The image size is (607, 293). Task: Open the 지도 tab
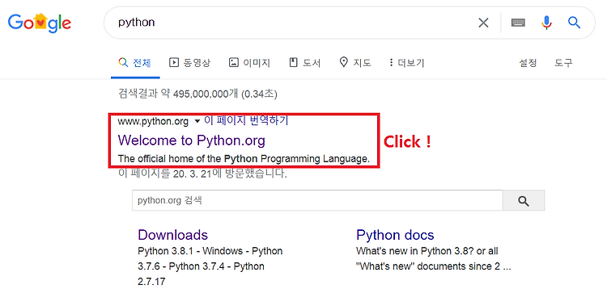pyautogui.click(x=355, y=62)
